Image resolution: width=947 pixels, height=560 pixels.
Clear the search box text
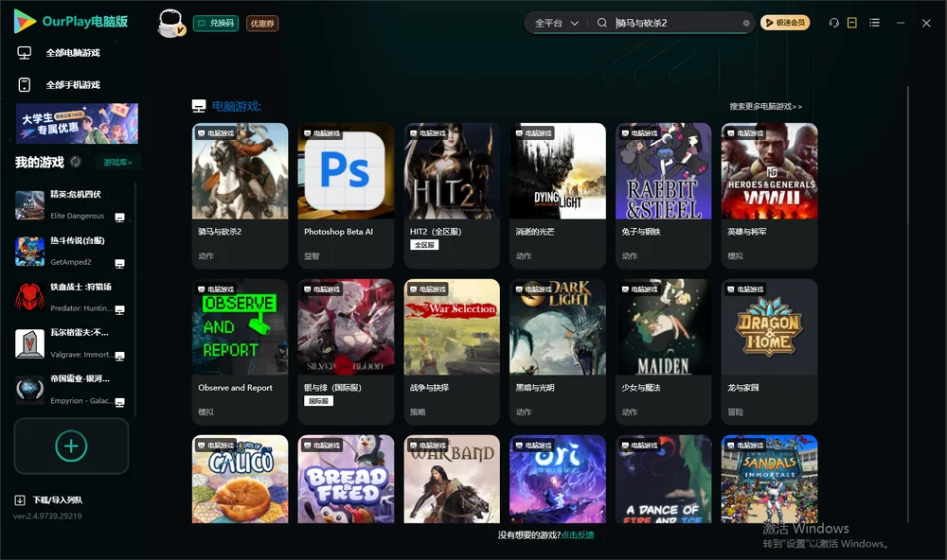tap(746, 23)
